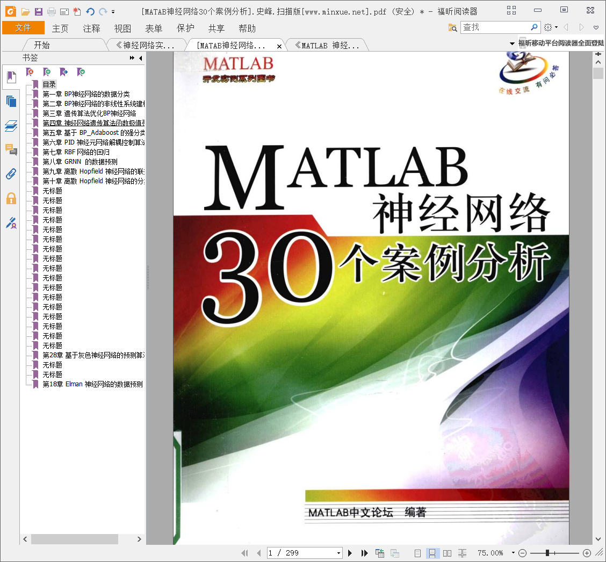Select the 视图 ribbon tab
This screenshot has height=562, width=606.
point(122,28)
